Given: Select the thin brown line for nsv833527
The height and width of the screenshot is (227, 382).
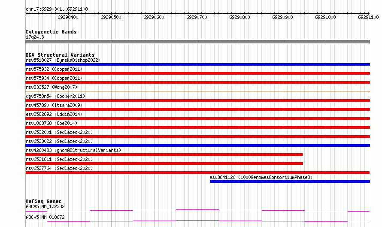Looking at the screenshot, I should pyautogui.click(x=197, y=91).
